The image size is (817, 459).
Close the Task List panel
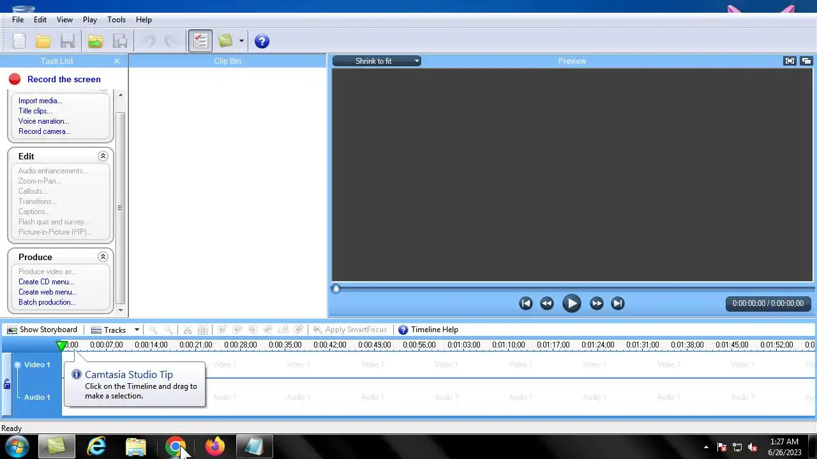pyautogui.click(x=117, y=61)
